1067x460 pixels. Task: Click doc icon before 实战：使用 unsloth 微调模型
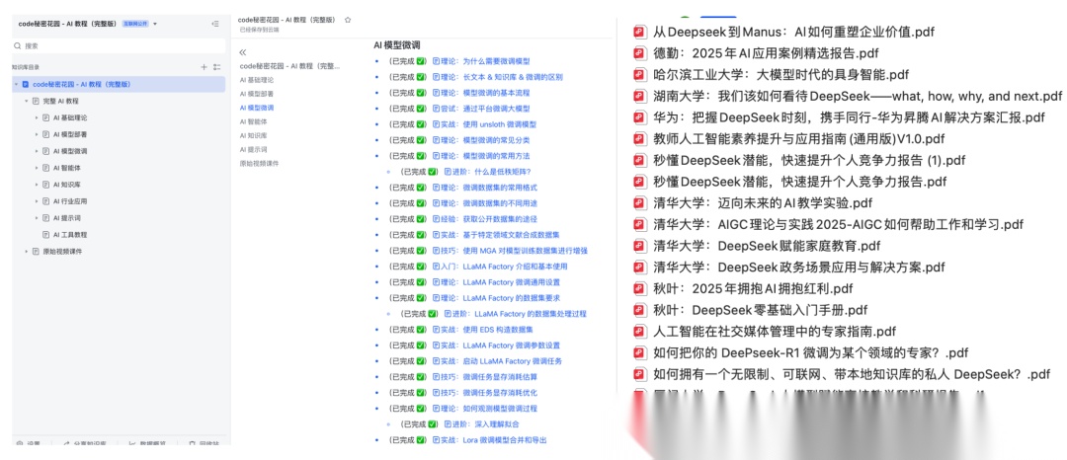coord(437,124)
